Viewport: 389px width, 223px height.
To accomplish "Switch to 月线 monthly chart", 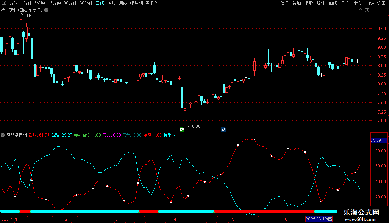I will click(123, 3).
